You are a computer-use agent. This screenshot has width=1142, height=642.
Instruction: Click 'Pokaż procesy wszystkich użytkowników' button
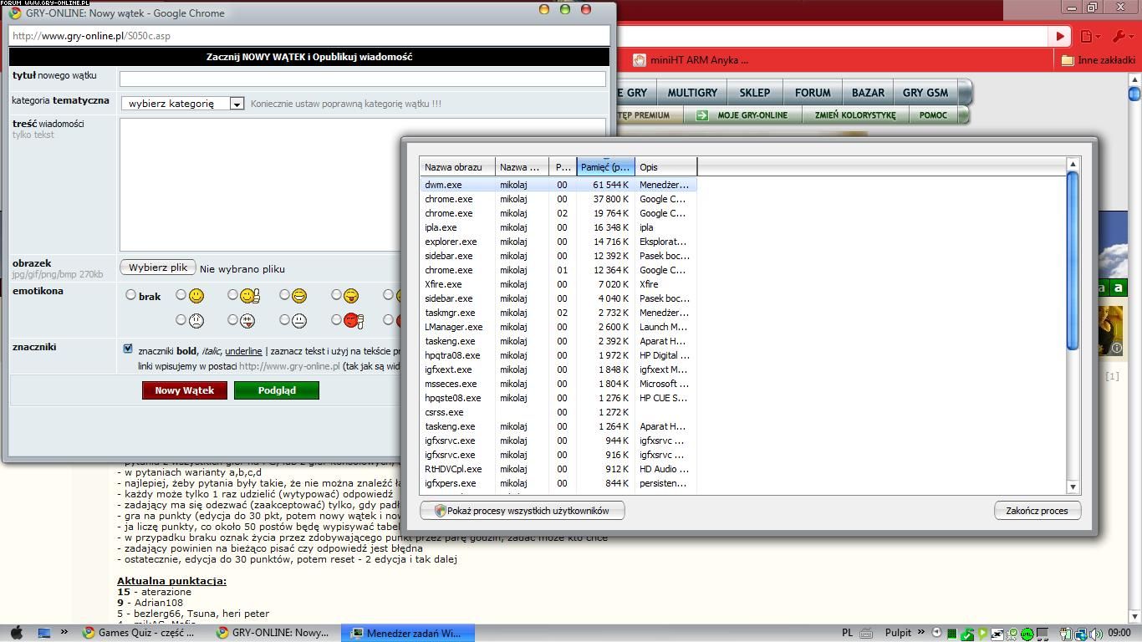522,511
